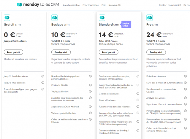Open info for Intégration bidirectionnelle des e-mails

coord(138,85)
